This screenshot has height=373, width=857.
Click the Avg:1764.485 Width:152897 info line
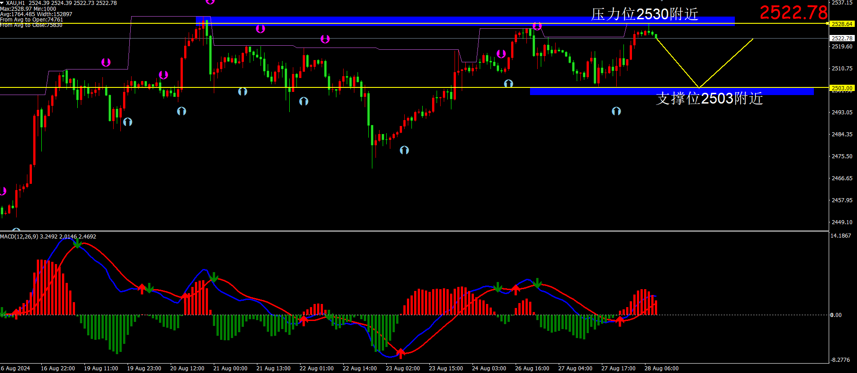pyautogui.click(x=36, y=14)
